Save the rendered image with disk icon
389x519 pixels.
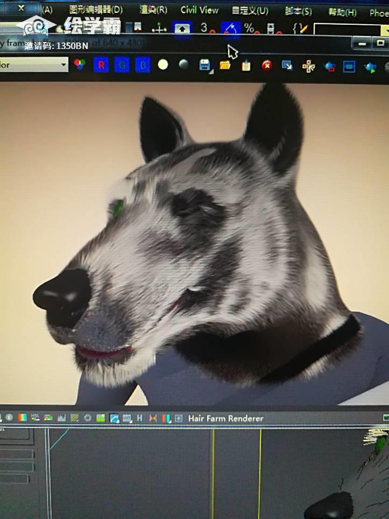pos(205,65)
